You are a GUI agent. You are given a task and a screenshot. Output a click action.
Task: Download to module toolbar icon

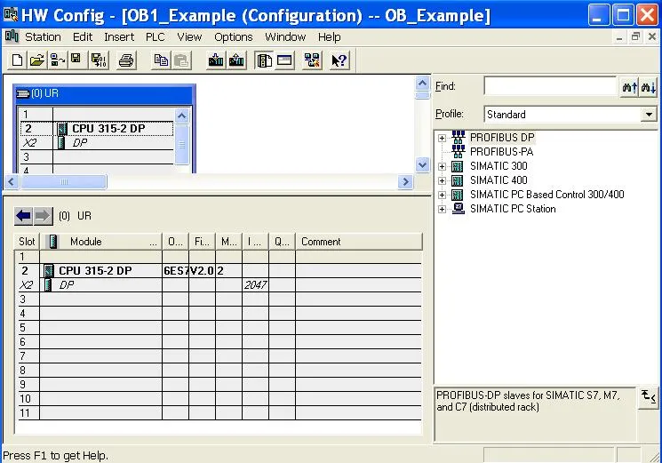216,60
